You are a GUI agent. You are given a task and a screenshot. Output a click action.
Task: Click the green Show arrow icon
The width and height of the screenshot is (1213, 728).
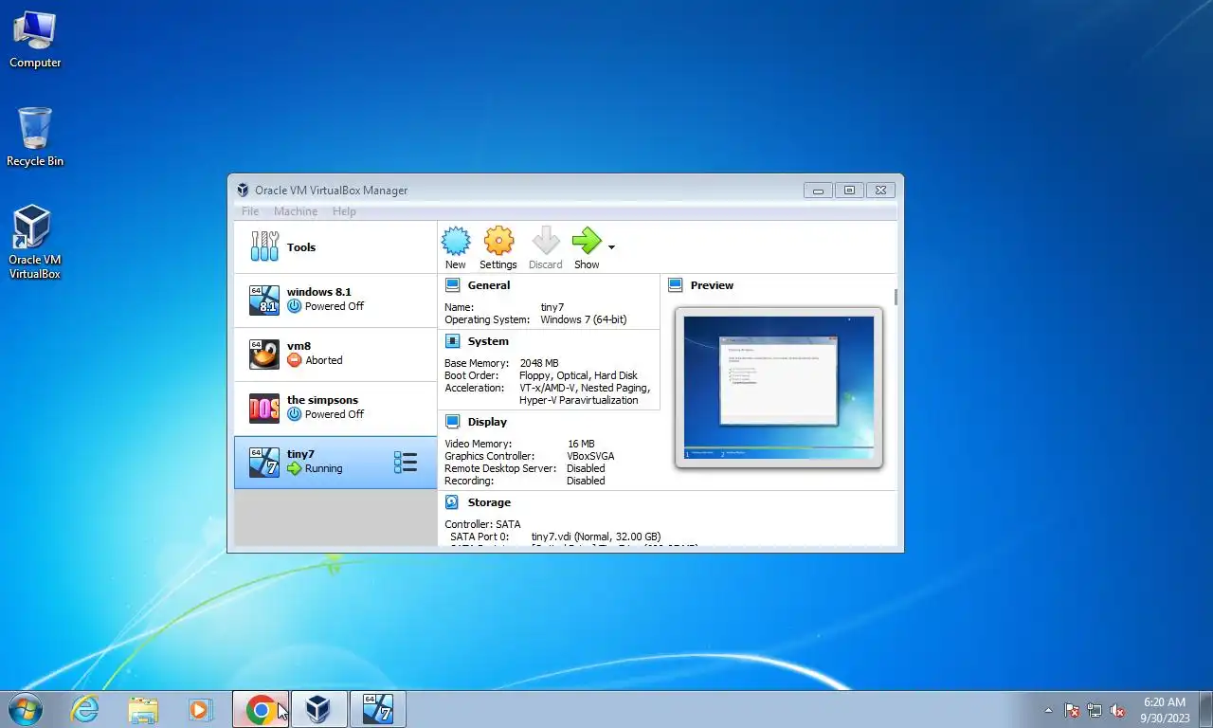(x=587, y=241)
